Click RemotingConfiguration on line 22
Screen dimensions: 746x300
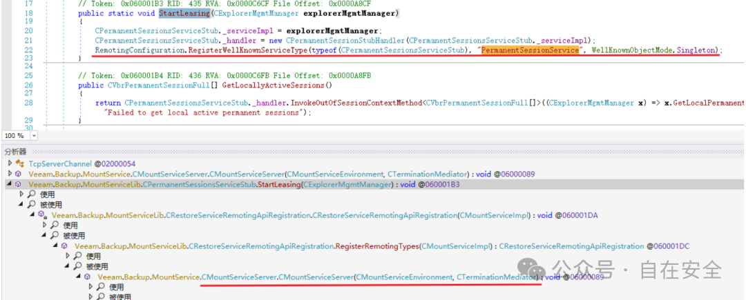coord(140,50)
